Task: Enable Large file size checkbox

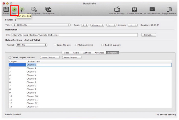Action: tap(55, 45)
